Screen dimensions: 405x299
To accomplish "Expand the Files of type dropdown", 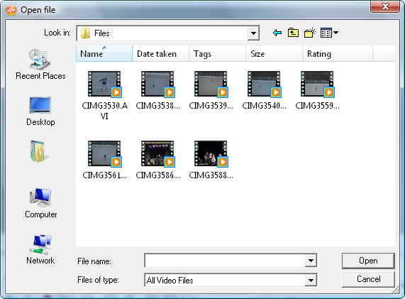I will click(311, 280).
